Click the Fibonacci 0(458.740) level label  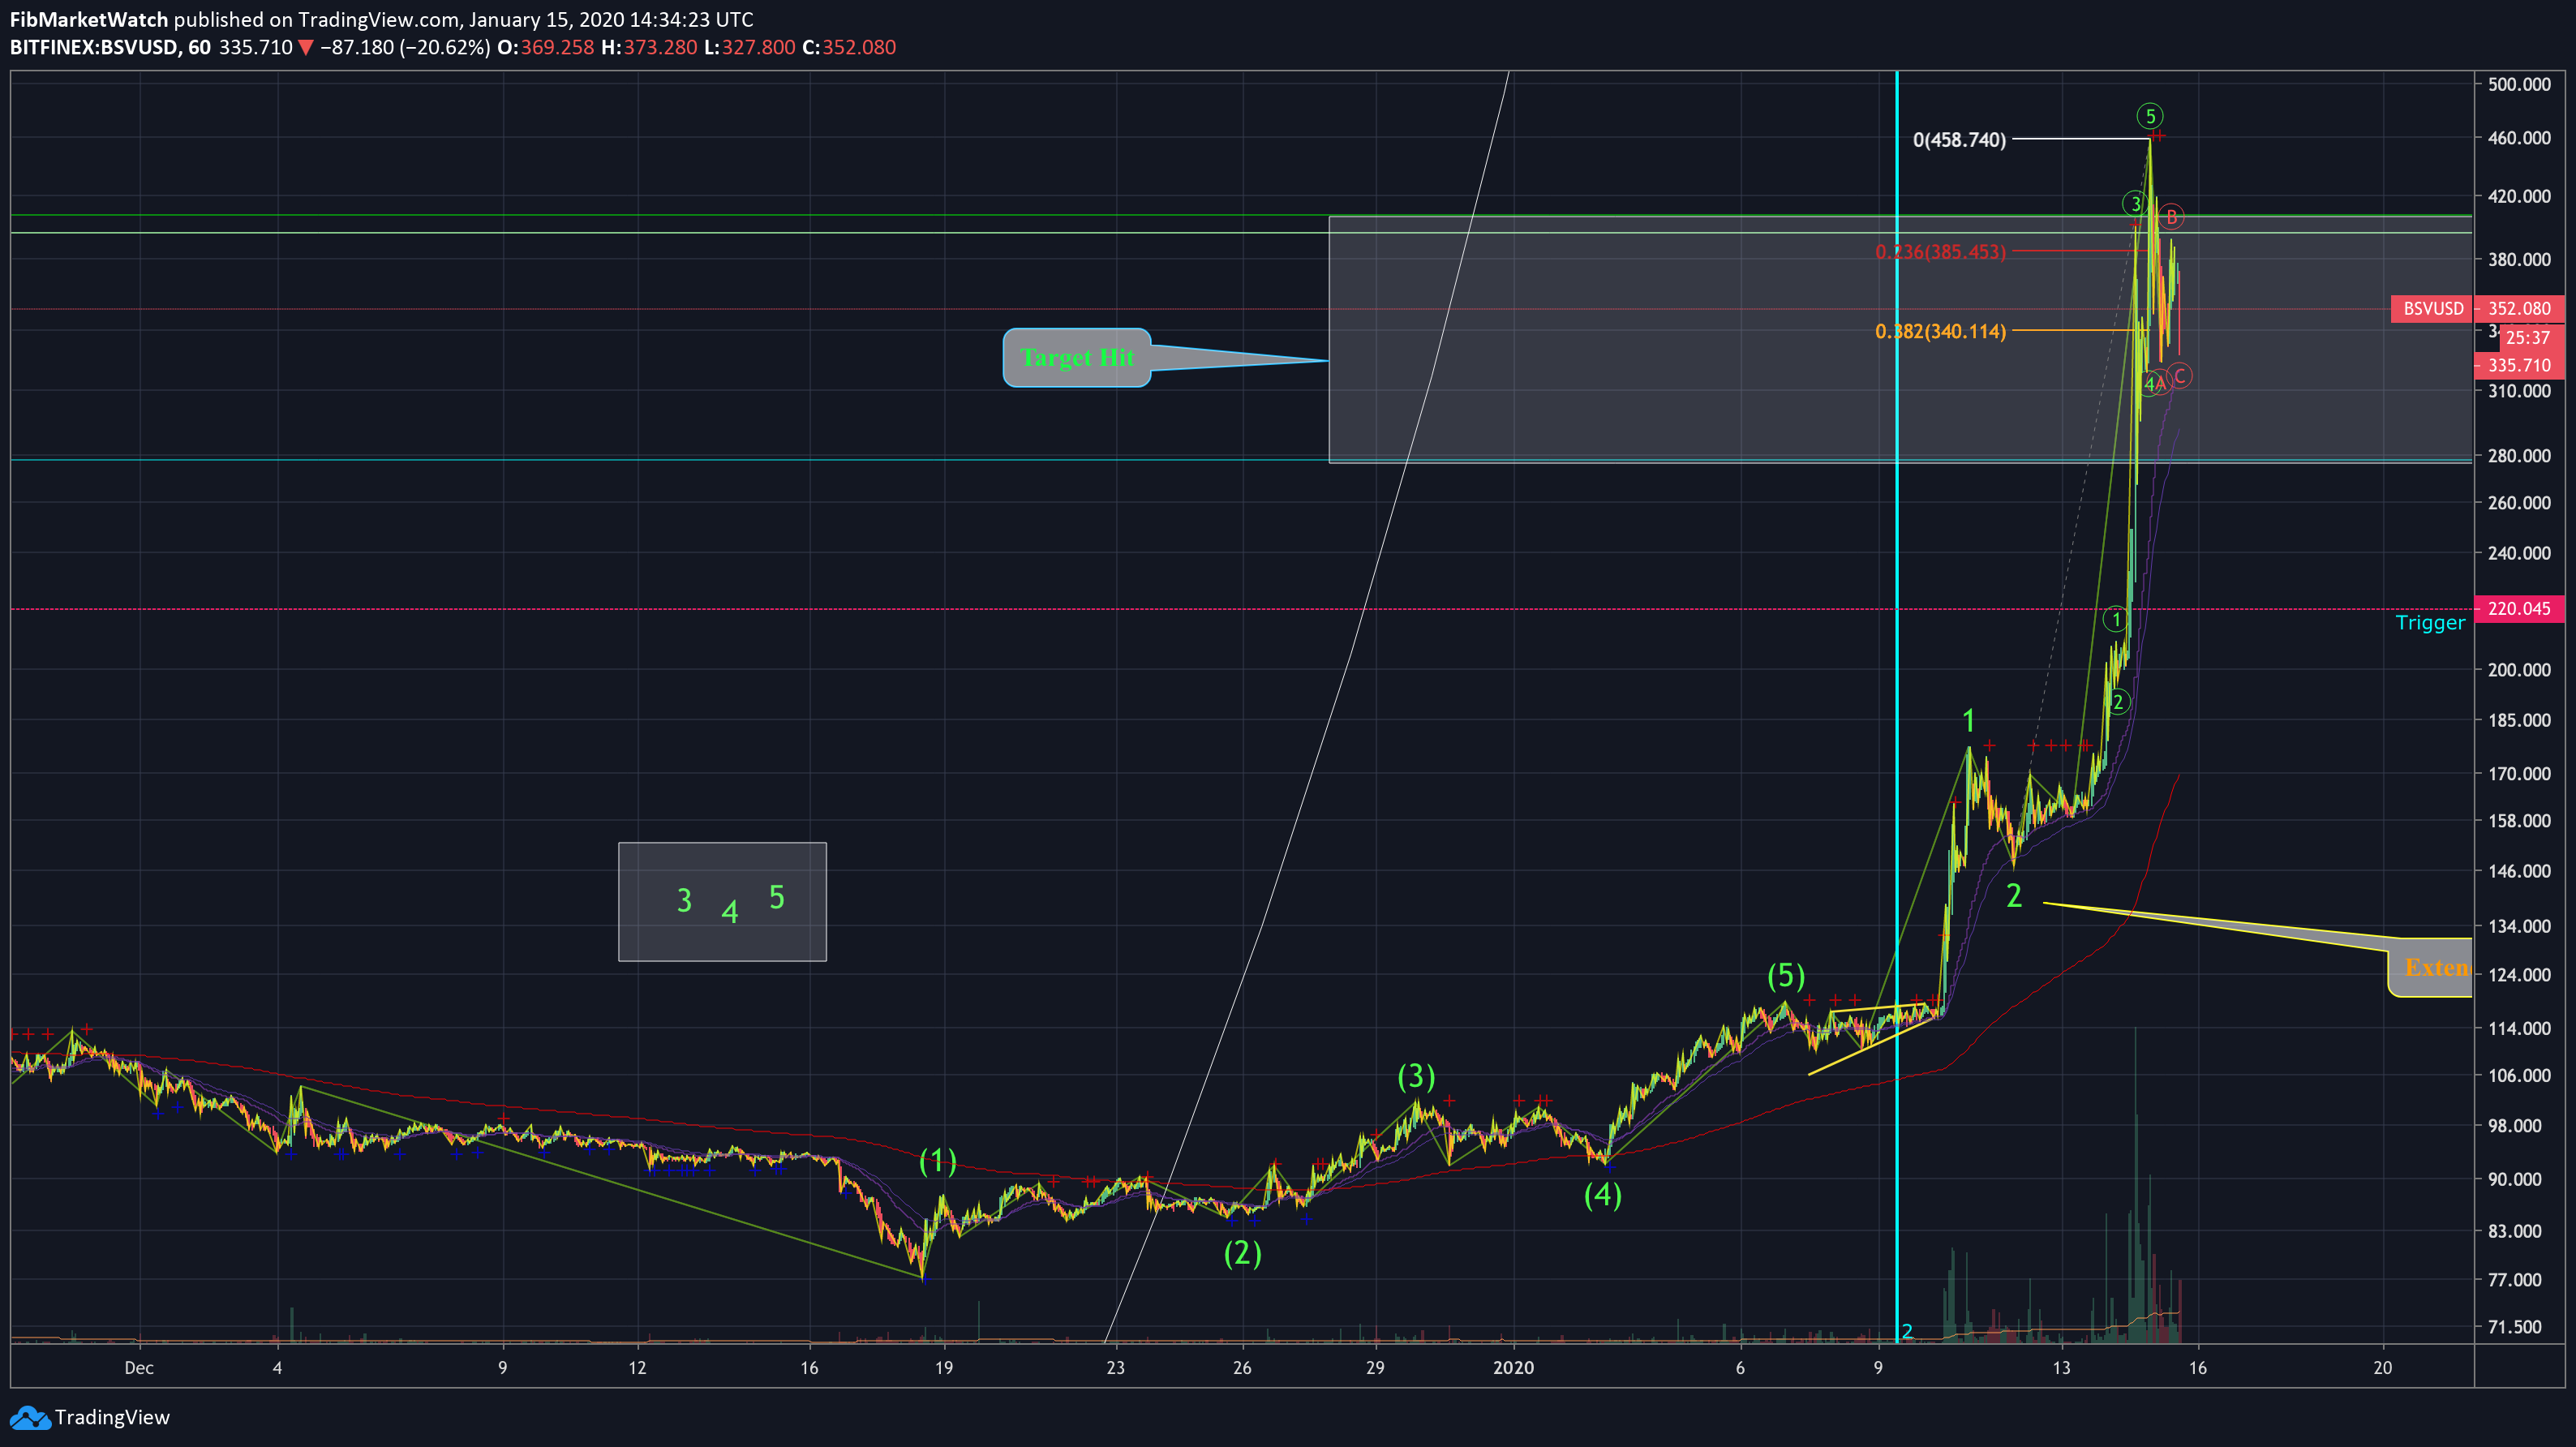click(1959, 140)
